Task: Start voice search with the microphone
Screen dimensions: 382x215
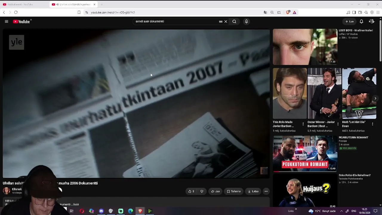Action: (x=246, y=21)
